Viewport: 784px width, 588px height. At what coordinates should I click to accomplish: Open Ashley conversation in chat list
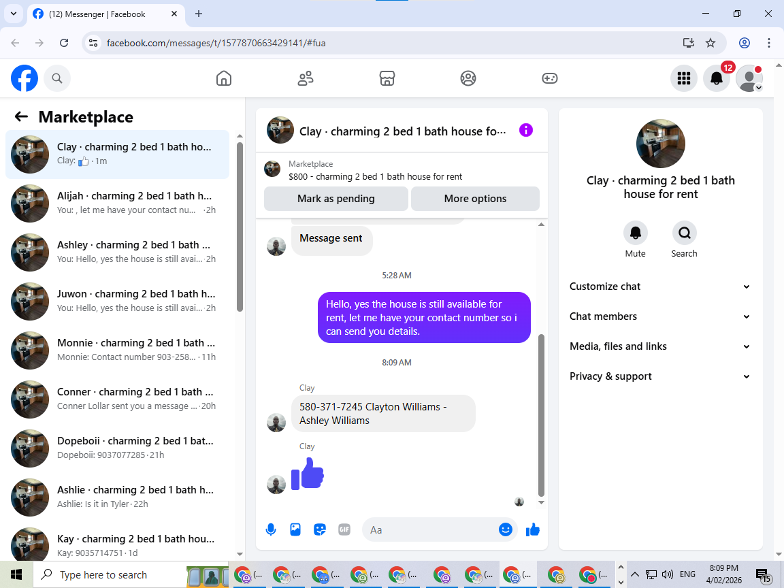118,252
